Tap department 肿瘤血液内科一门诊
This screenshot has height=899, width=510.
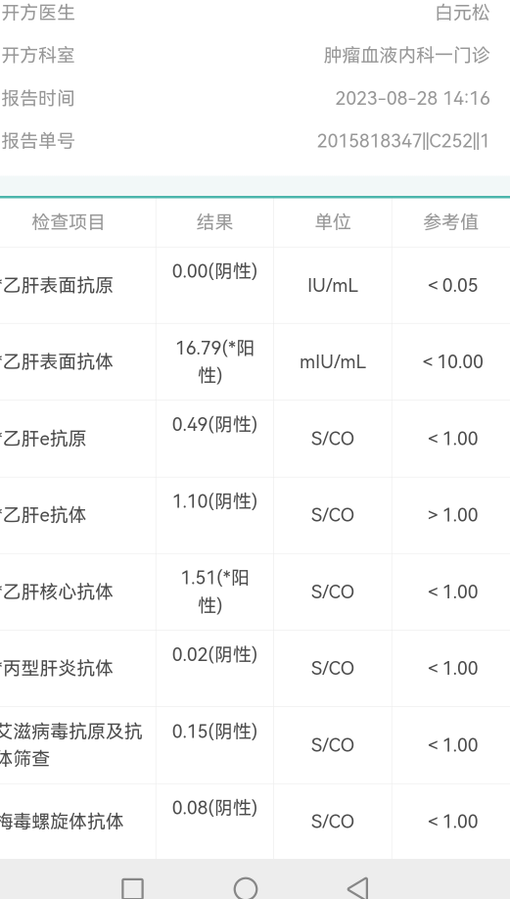[x=407, y=56]
